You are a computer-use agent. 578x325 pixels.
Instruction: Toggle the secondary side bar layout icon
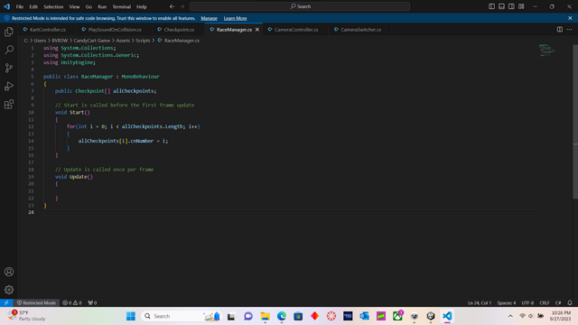512,6
